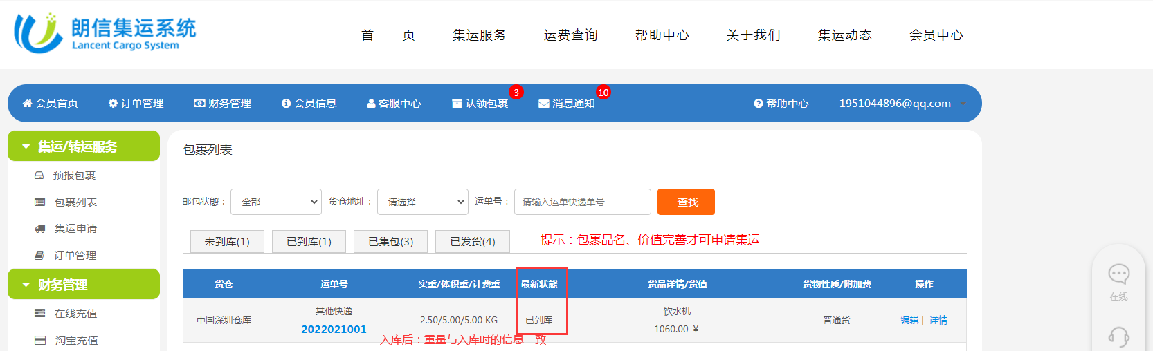Select the 未到库(1) tab
Image resolution: width=1153 pixels, height=351 pixels.
(227, 241)
